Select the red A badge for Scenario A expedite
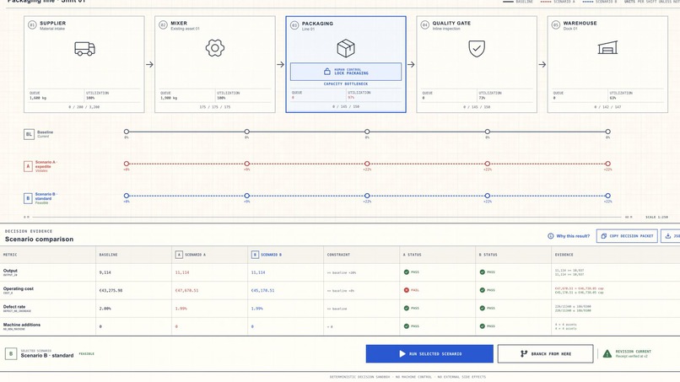Viewport: 680px width, 382px height. click(x=28, y=166)
